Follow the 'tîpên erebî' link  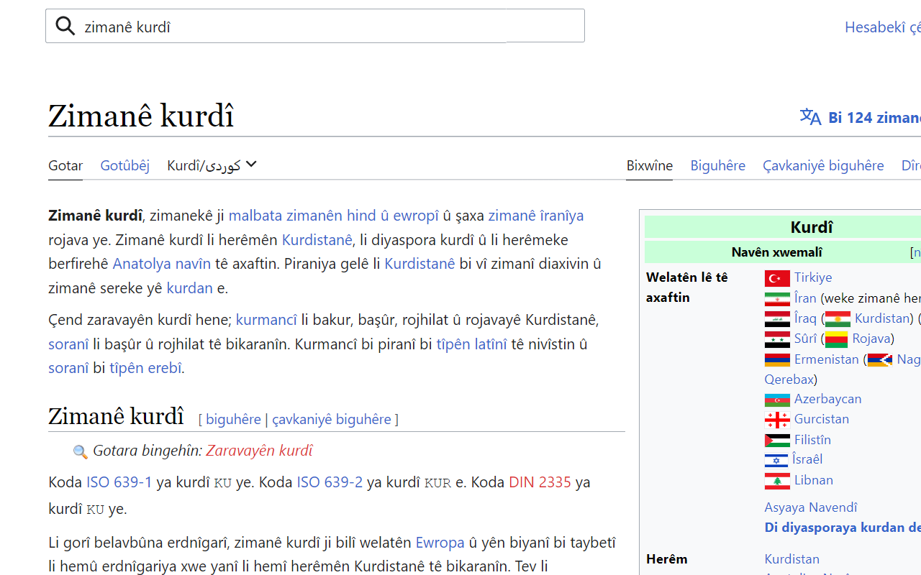[x=145, y=368]
